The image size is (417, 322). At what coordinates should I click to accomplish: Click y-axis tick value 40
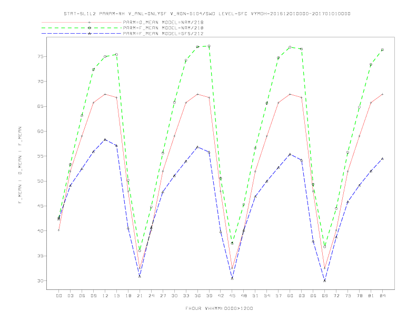pyautogui.click(x=40, y=231)
